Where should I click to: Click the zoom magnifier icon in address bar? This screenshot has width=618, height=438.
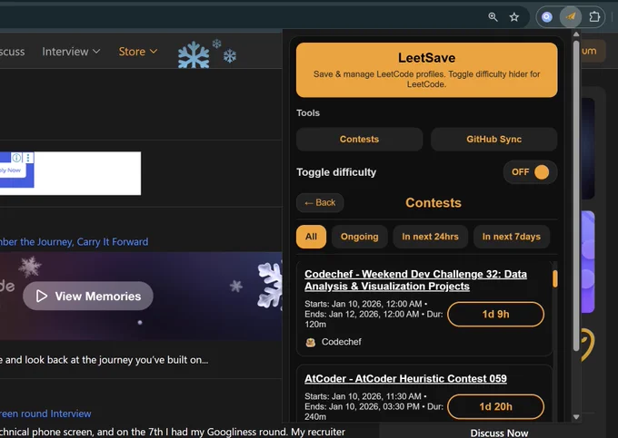pyautogui.click(x=493, y=17)
